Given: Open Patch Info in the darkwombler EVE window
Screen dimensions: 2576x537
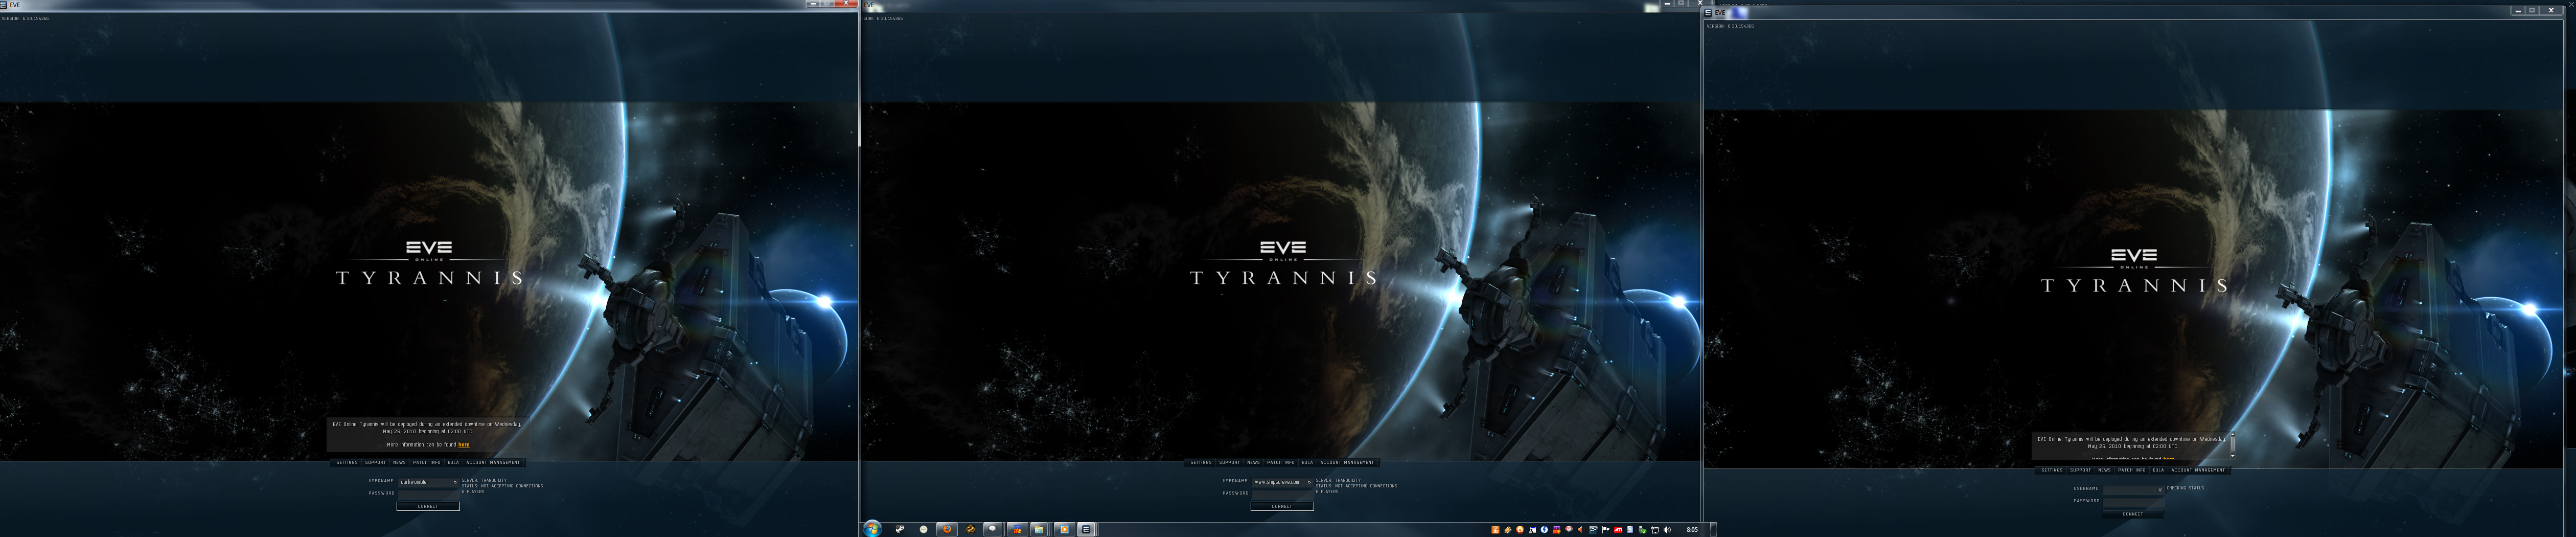Looking at the screenshot, I should tap(427, 462).
